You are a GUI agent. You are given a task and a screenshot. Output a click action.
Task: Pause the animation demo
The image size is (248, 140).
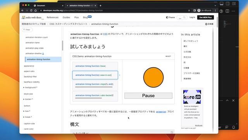pyautogui.click(x=148, y=96)
